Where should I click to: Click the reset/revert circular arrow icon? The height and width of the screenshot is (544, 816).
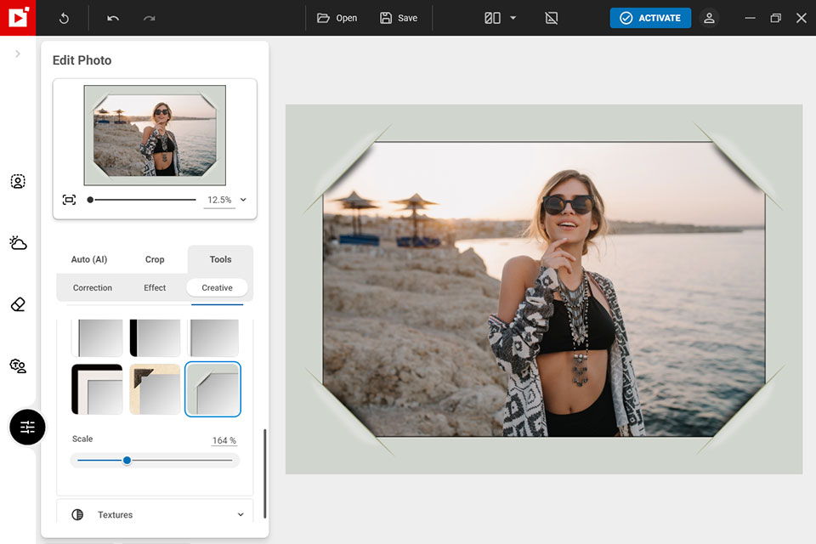[64, 18]
